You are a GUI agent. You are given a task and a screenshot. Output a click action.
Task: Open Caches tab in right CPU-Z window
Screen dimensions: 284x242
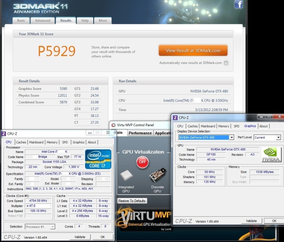pos(193,126)
